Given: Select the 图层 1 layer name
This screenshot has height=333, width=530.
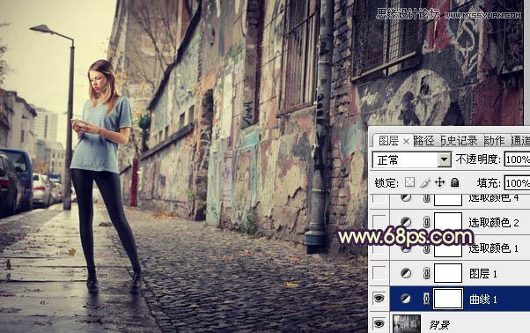Looking at the screenshot, I should 483,273.
